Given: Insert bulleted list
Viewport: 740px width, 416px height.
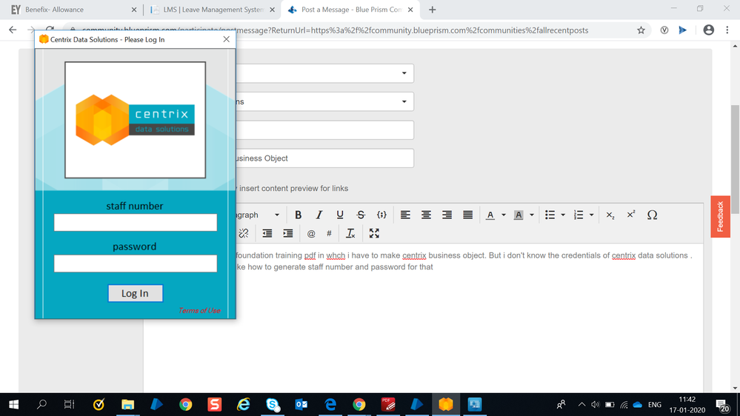Looking at the screenshot, I should [550, 215].
